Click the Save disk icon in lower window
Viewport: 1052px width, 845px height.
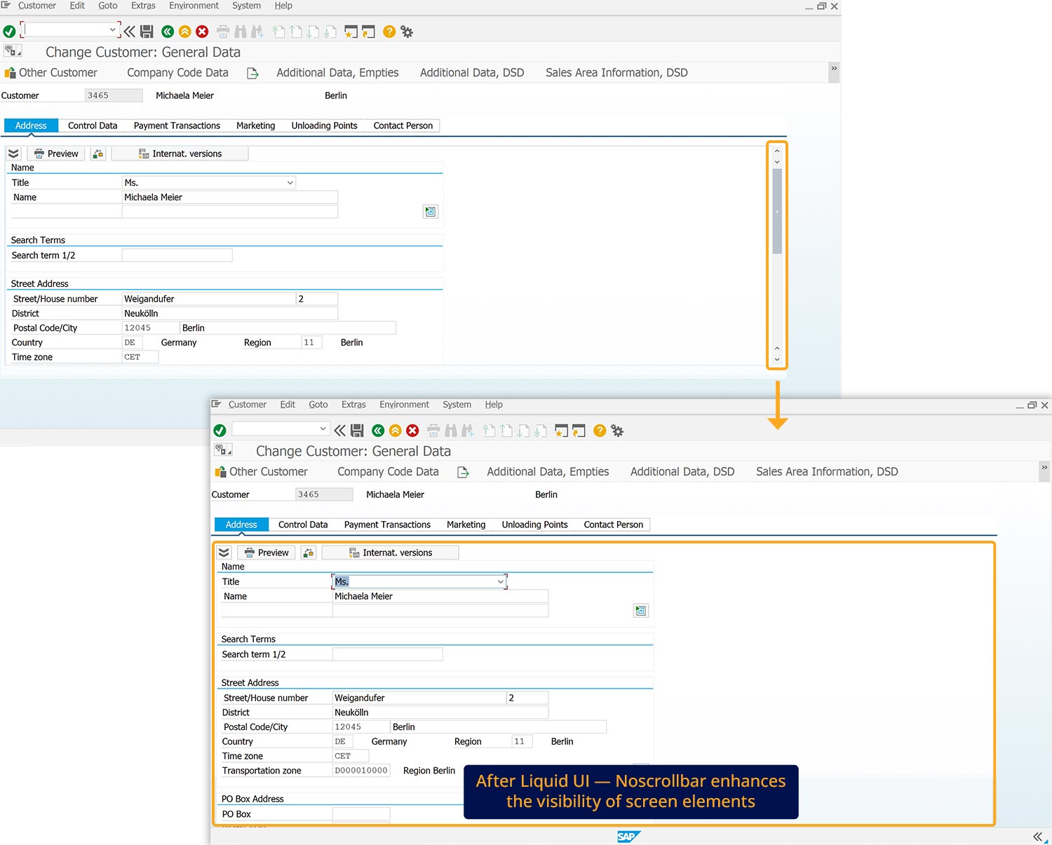point(357,431)
